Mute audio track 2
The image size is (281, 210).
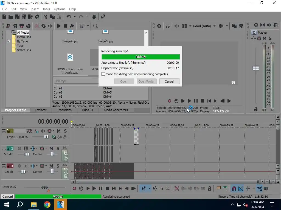point(51,148)
